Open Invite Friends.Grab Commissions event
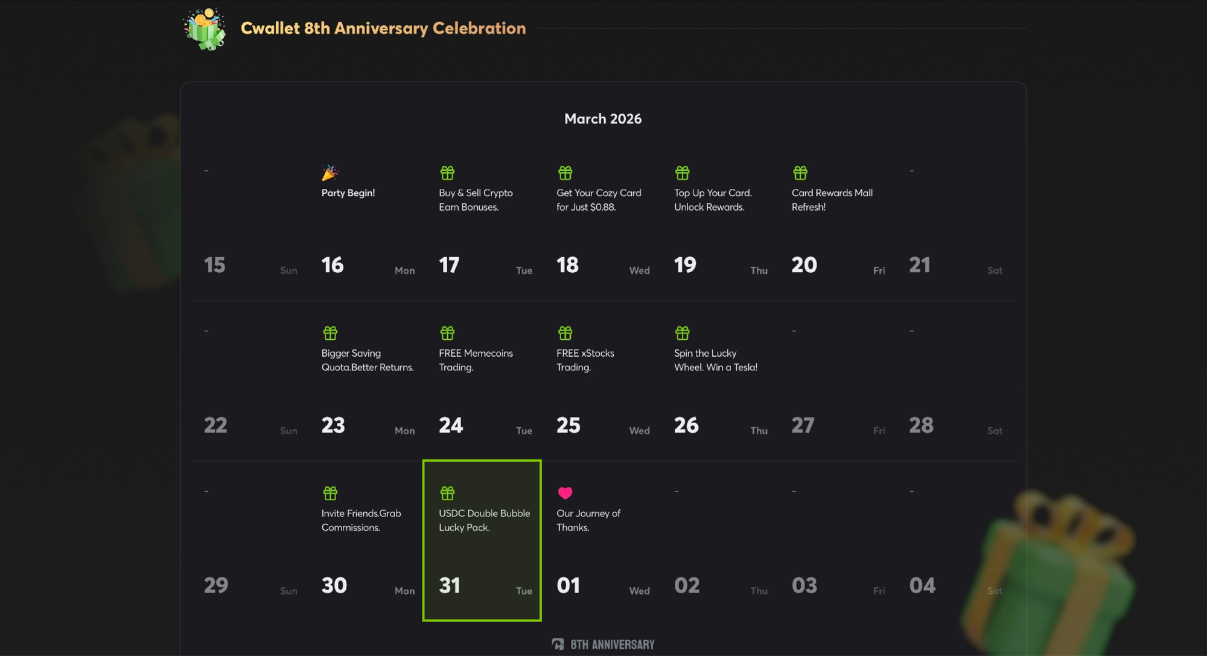The image size is (1207, 656). point(361,520)
